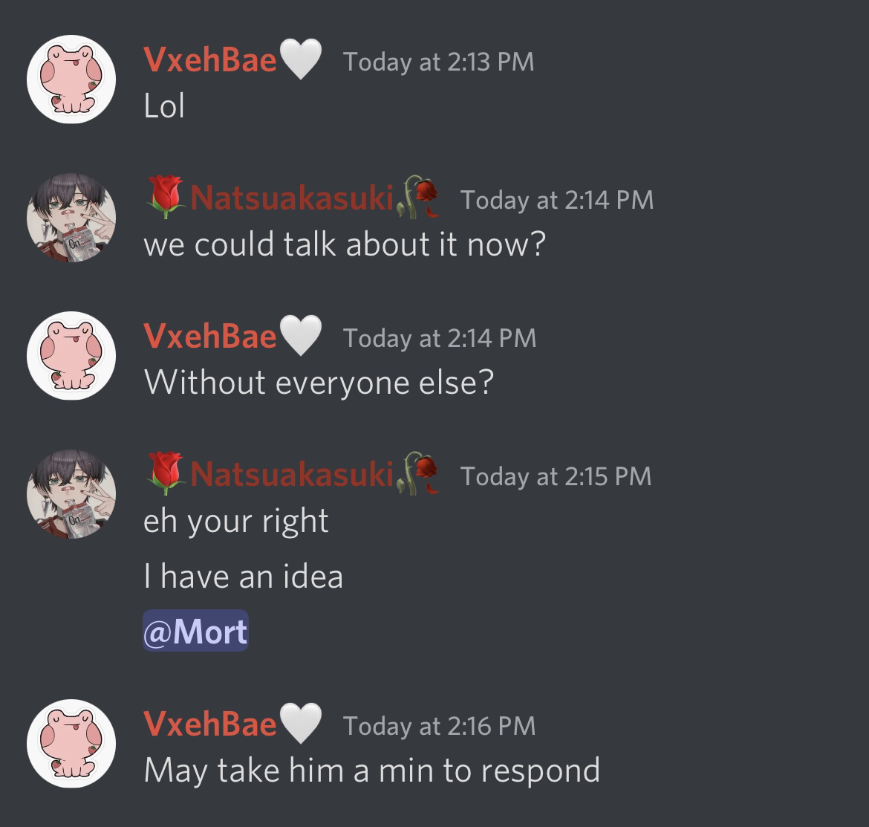Click the wilted rose icon after Natsuakasuki at 2:14 PM
This screenshot has width=869, height=827.
418,197
